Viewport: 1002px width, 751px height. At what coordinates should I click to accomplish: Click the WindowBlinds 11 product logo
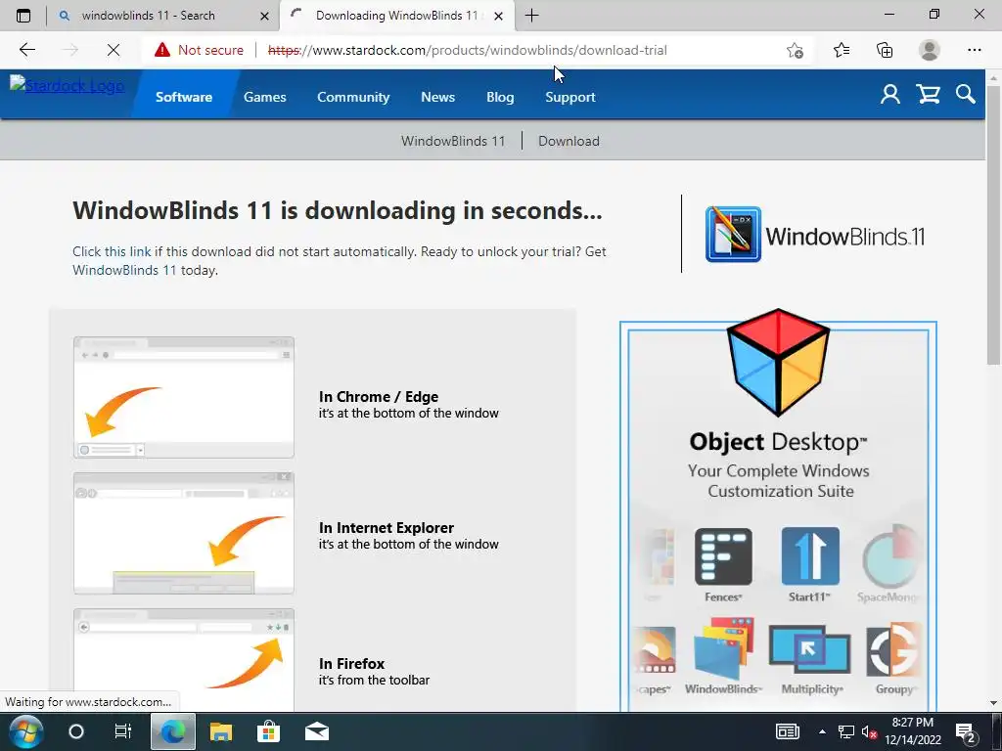(x=815, y=235)
